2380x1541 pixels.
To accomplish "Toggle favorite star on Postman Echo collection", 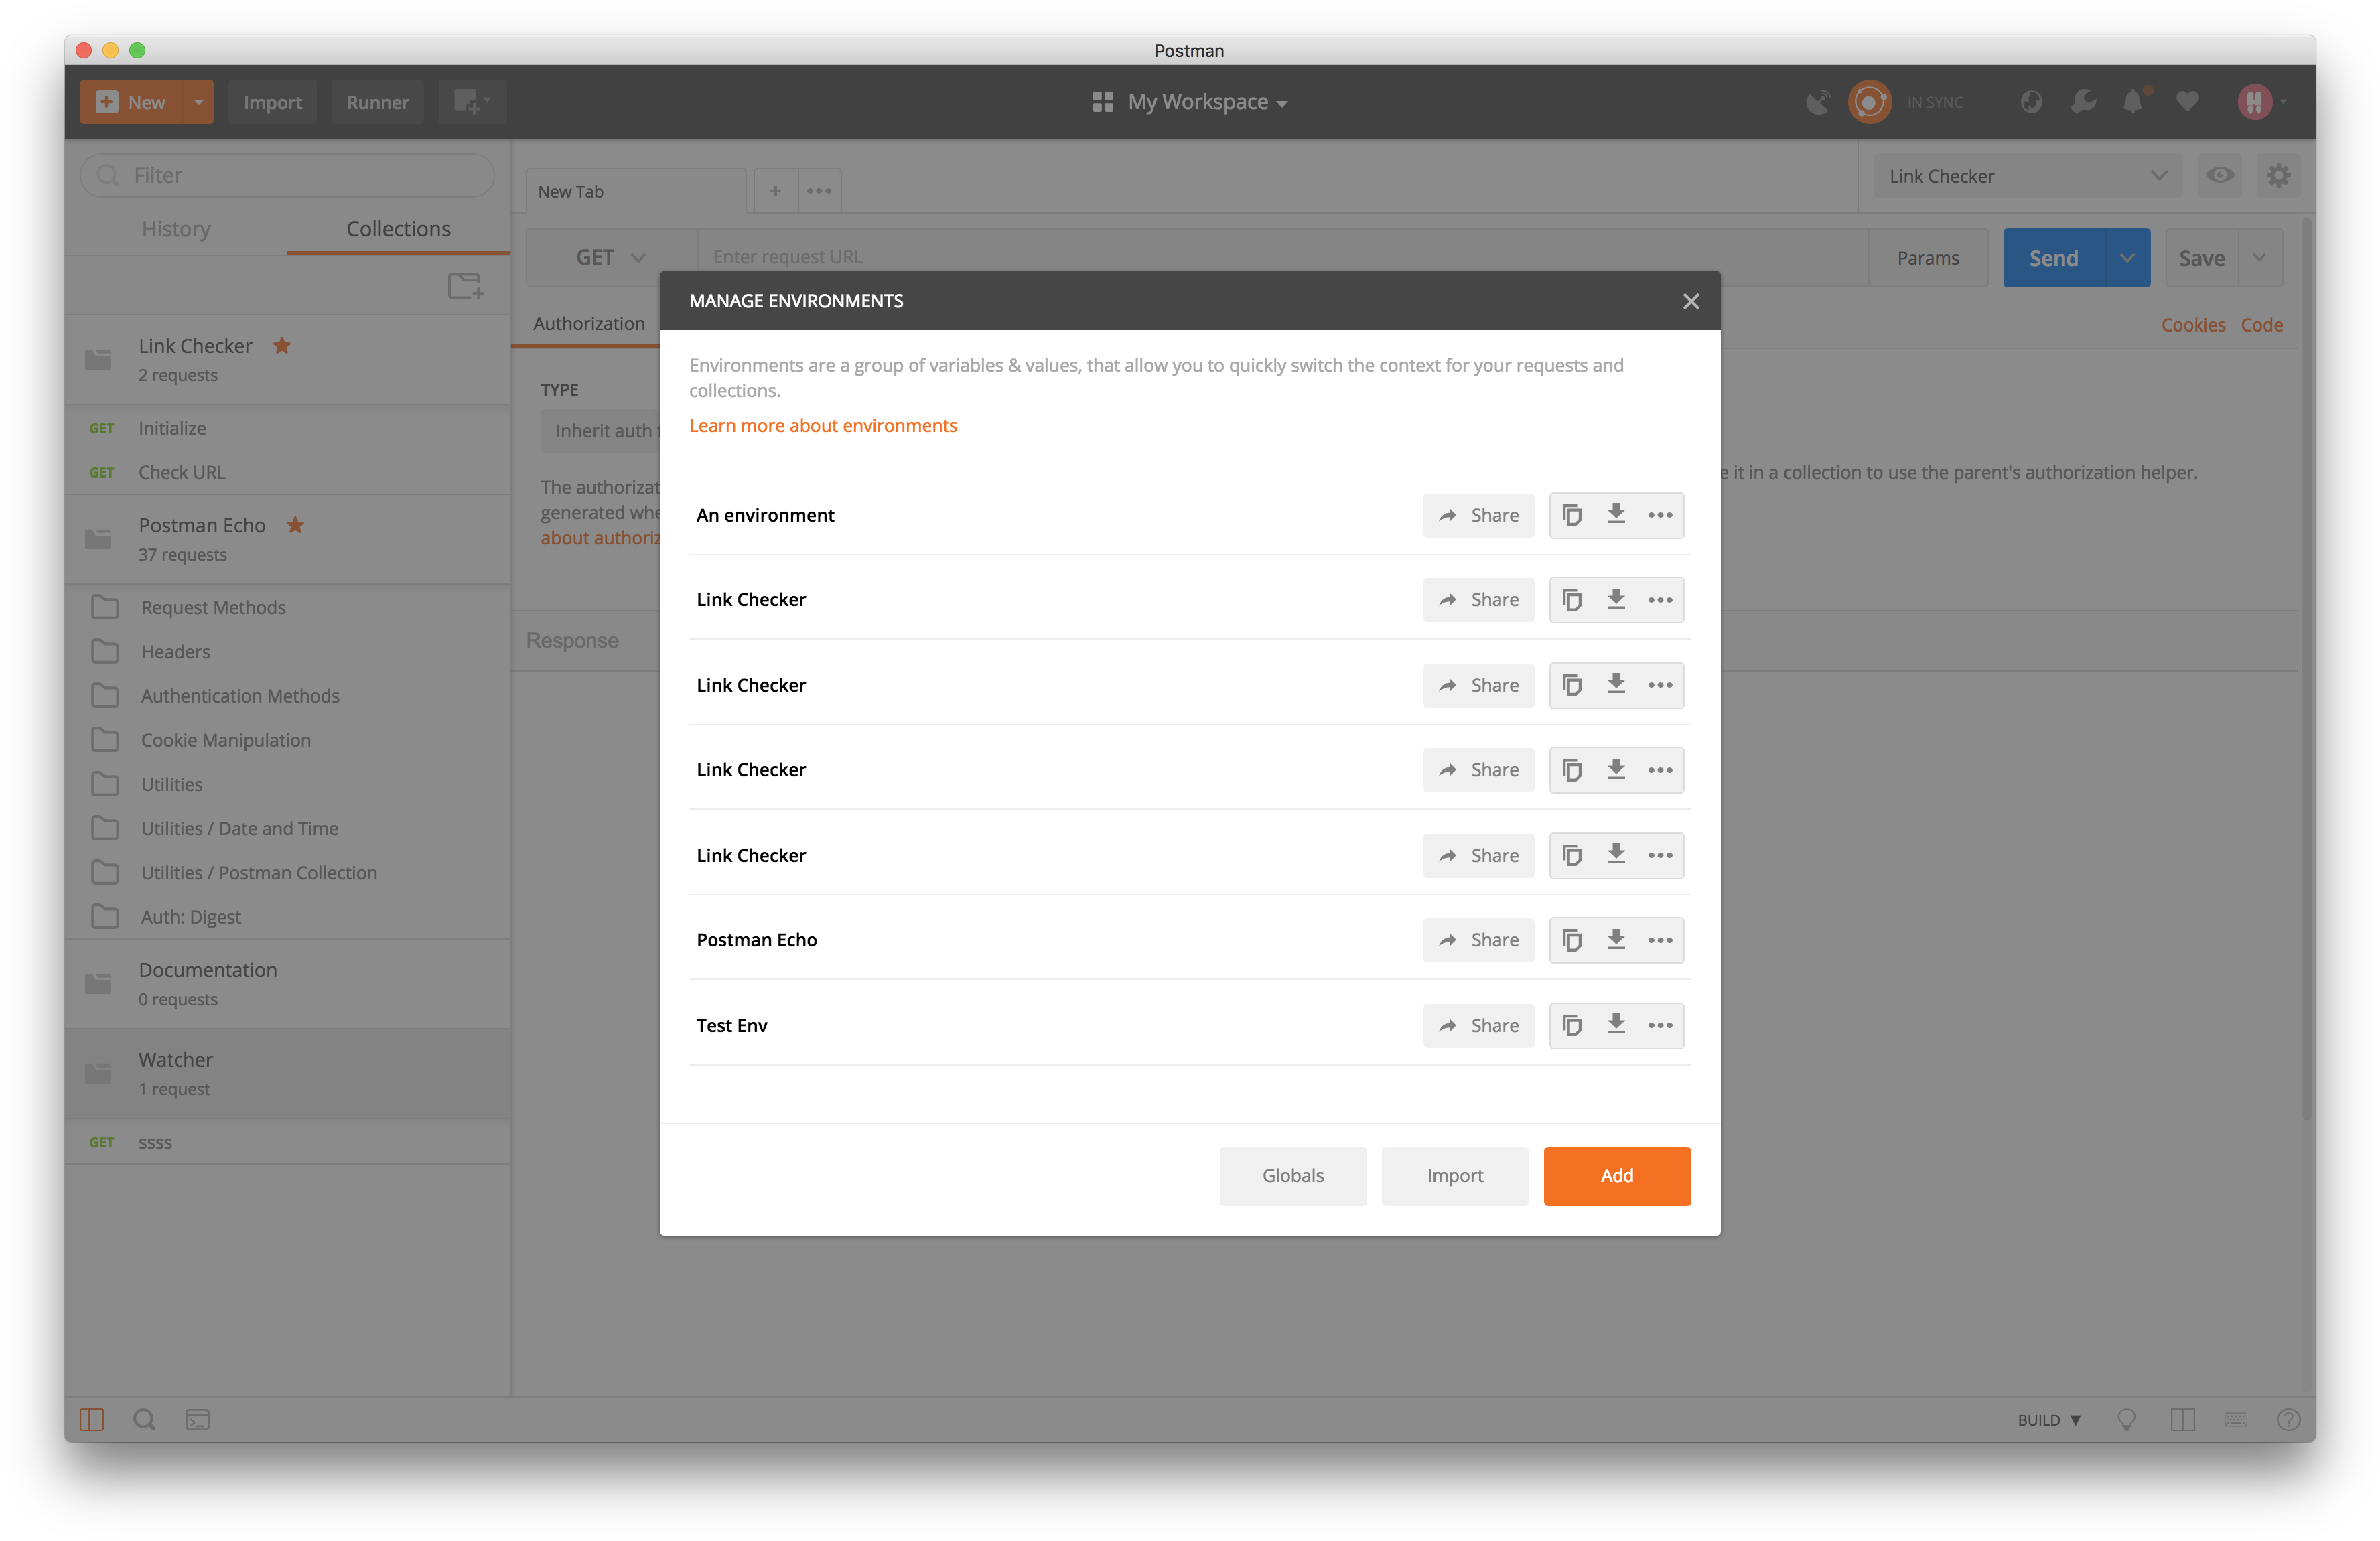I will pyautogui.click(x=295, y=525).
